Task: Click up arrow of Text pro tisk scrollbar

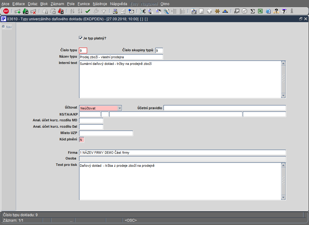Action: pyautogui.click(x=284, y=165)
